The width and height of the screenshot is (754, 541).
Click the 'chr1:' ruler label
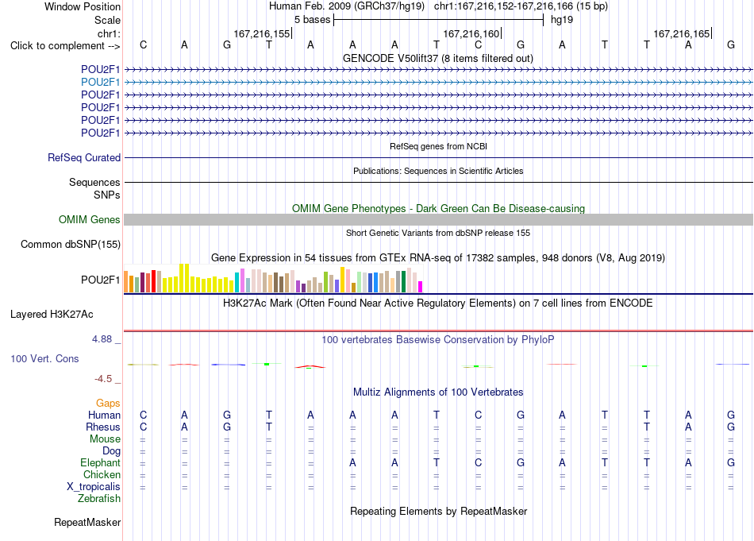point(109,33)
